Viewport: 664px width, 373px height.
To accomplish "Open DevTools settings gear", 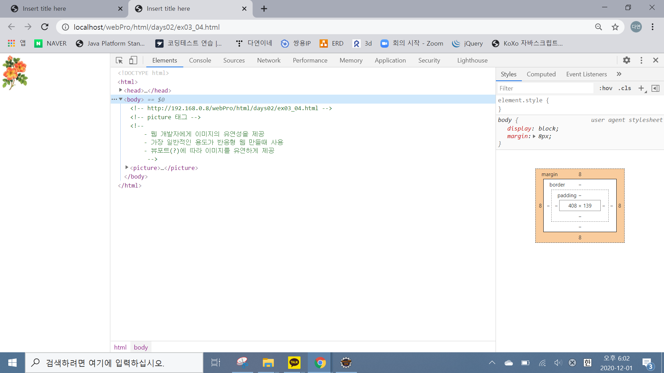I will click(x=626, y=60).
